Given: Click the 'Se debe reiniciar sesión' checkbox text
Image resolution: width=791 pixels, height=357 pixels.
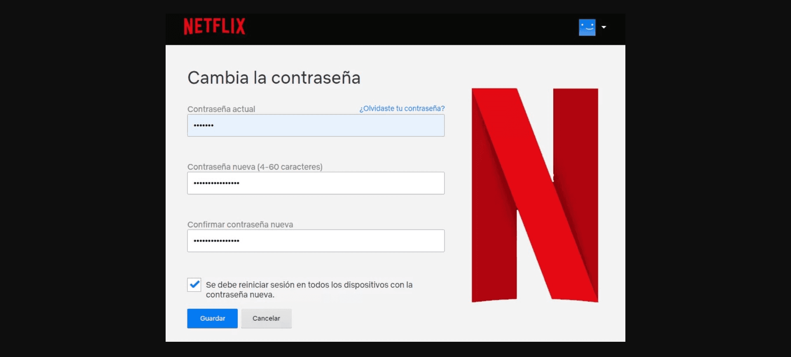Looking at the screenshot, I should point(309,289).
